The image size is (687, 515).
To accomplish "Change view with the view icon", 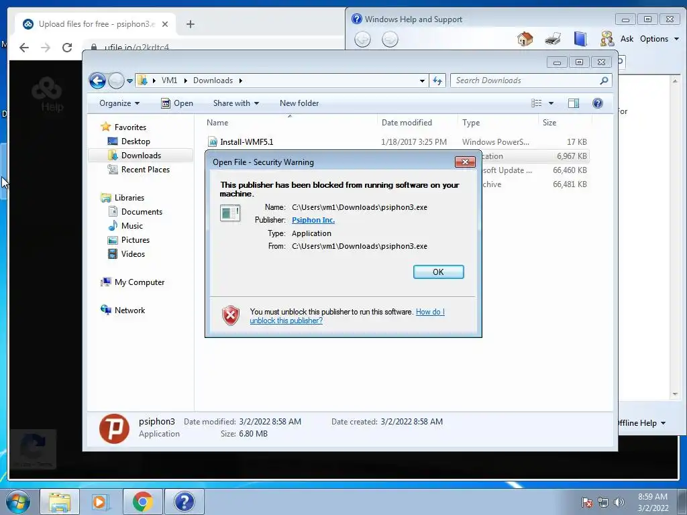I will [536, 103].
